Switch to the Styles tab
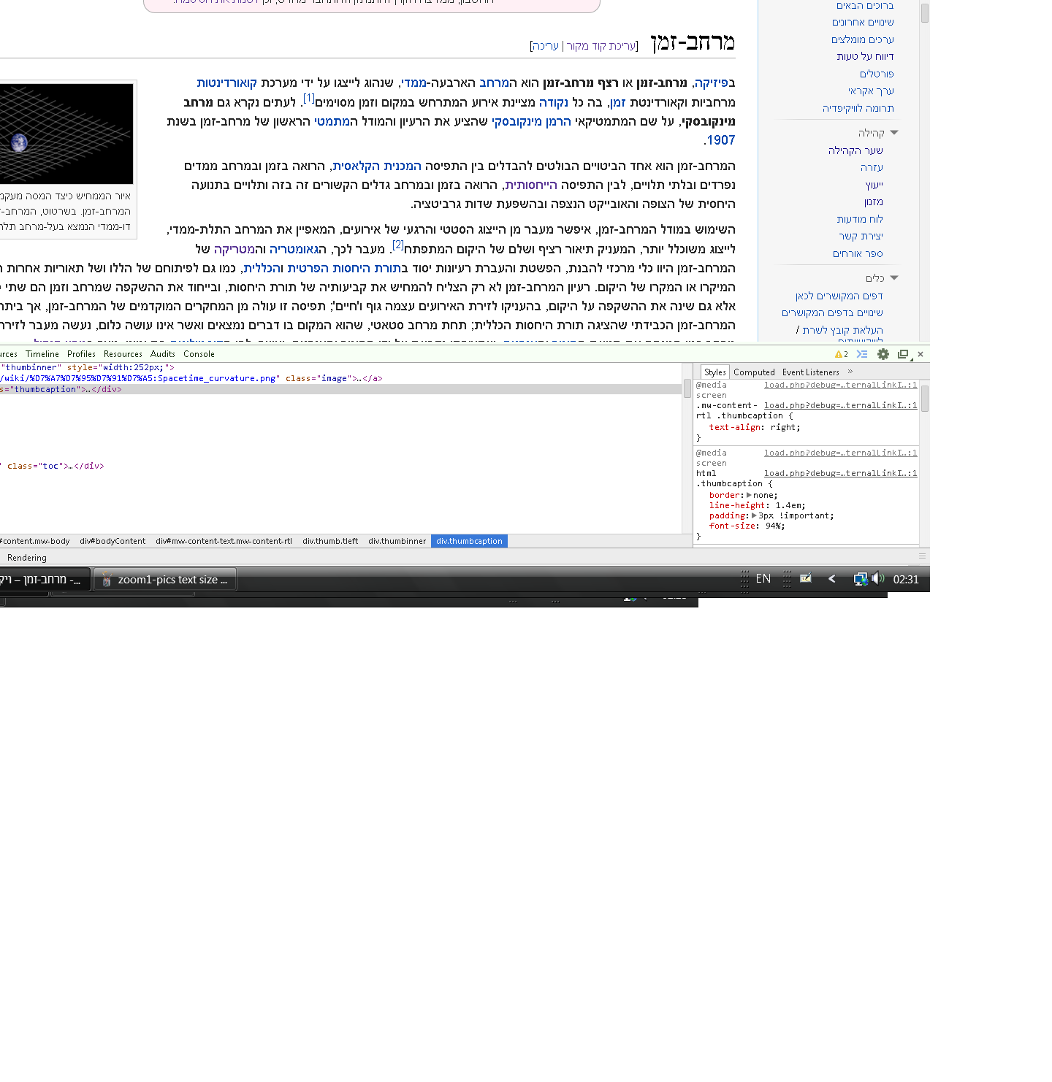The height and width of the screenshot is (1082, 1052). pos(715,372)
